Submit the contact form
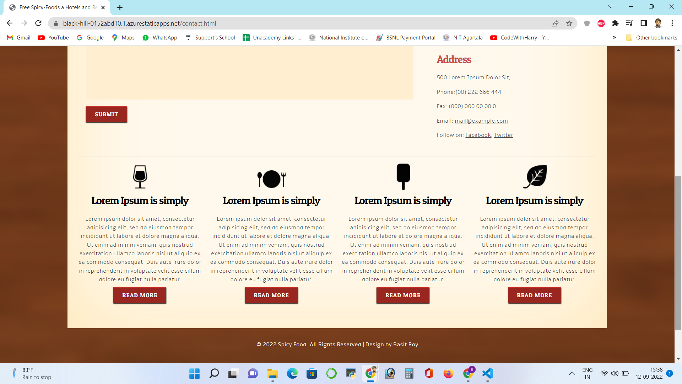This screenshot has height=384, width=682. pyautogui.click(x=106, y=114)
